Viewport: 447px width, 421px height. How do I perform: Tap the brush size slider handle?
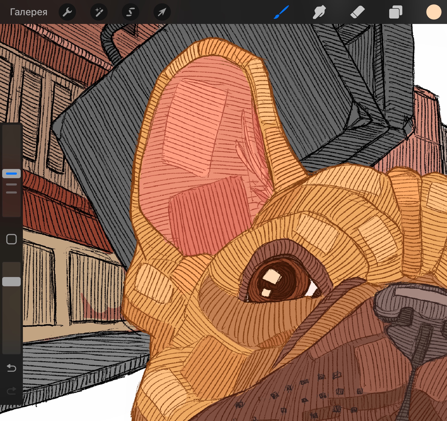[x=11, y=173]
